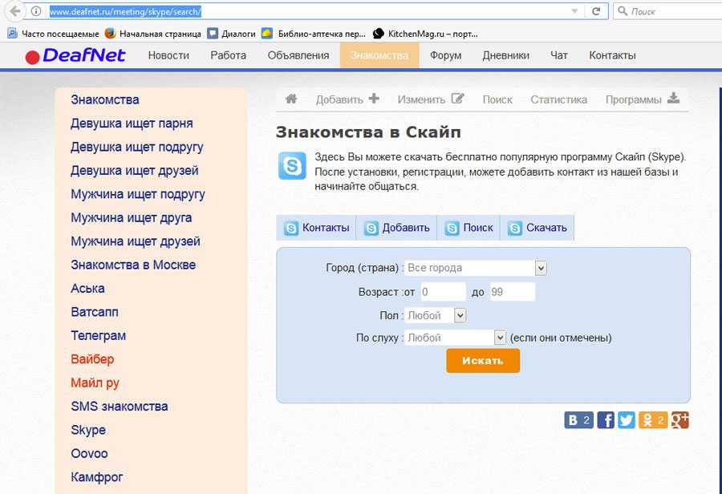Share the page via Twitter icon

click(x=626, y=420)
